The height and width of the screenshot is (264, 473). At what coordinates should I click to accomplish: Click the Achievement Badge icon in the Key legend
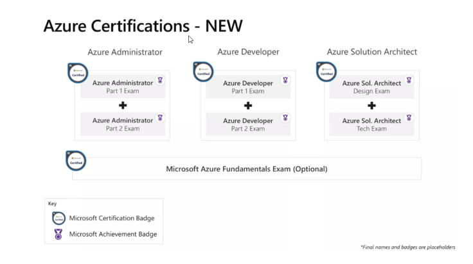point(58,234)
